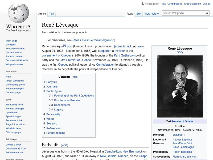Open the Edit tab
Image resolution: width=213 pixels, height=160 pixels.
click(138, 14)
